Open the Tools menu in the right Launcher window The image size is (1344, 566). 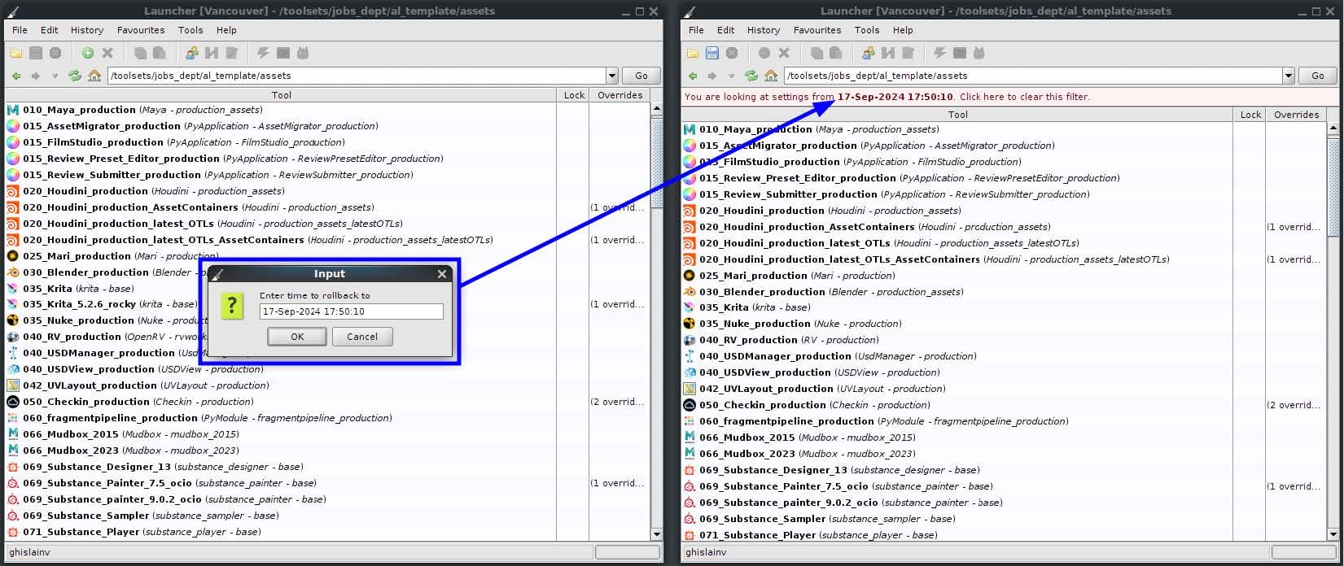[867, 30]
